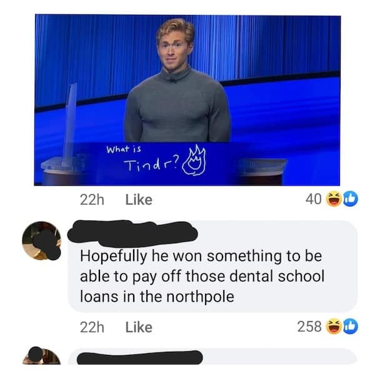The image size is (375, 375).
Task: Like the image comment posted 22h ago
Action: [x=139, y=200]
